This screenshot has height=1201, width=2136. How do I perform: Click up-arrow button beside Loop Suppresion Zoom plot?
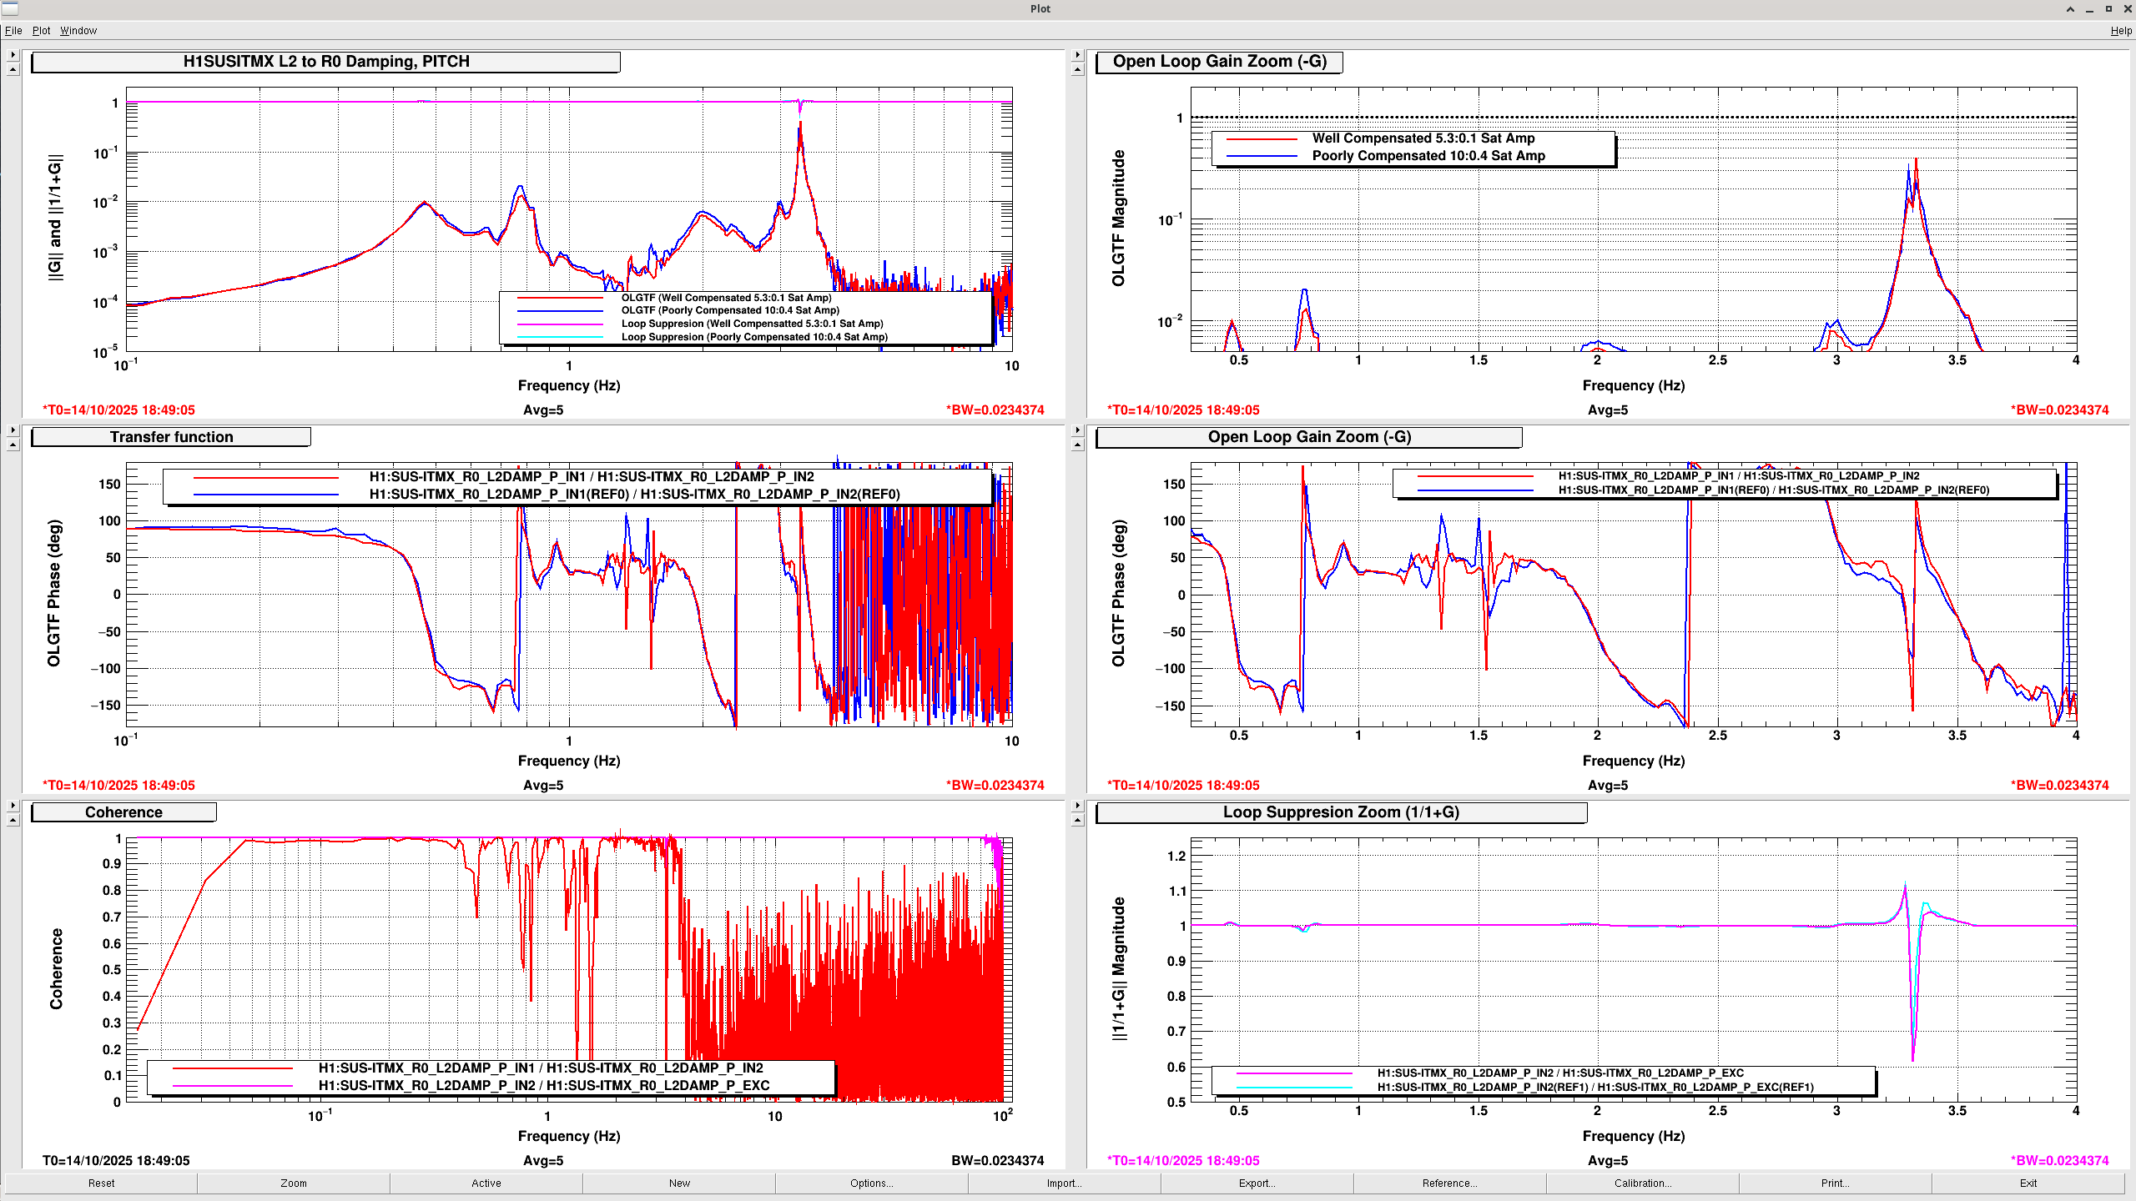coord(1077,821)
